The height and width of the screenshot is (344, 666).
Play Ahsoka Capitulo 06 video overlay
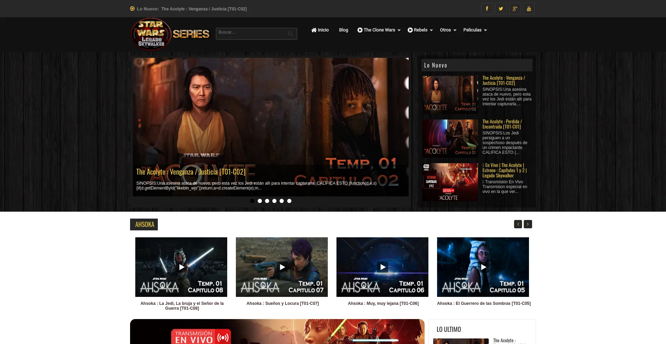point(383,267)
